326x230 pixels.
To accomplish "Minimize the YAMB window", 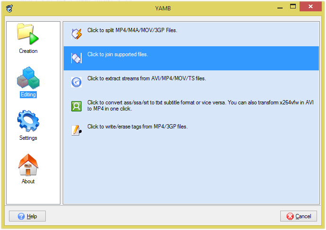I will click(x=280, y=7).
